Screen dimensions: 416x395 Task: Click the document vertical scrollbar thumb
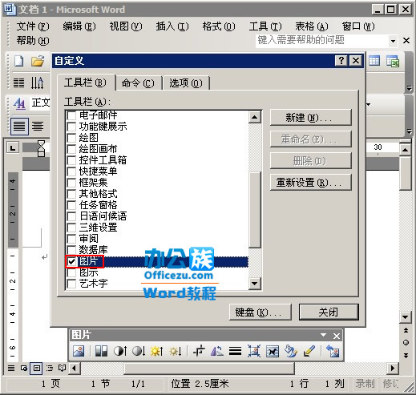point(406,174)
